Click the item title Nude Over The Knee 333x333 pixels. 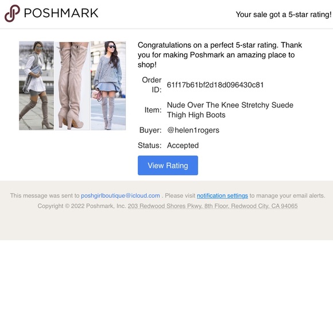[x=230, y=110]
